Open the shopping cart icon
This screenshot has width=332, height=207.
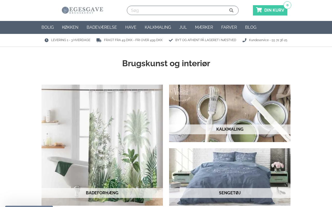coord(259,10)
